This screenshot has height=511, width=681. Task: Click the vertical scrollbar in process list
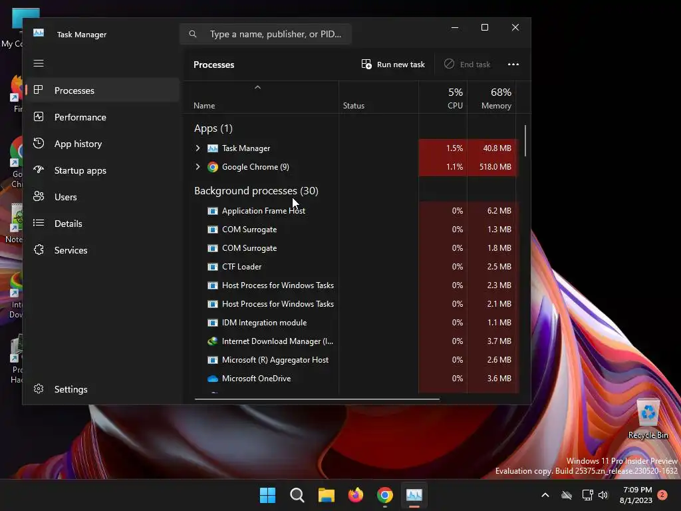(x=525, y=141)
